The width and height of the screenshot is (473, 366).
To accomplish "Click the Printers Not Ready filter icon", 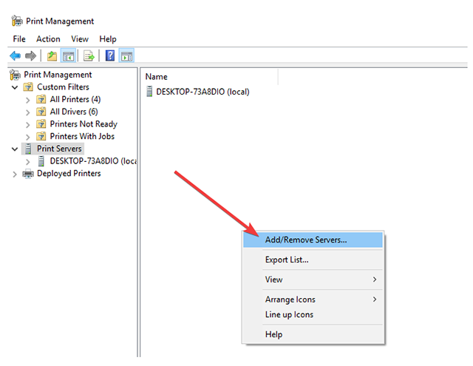I will [x=41, y=124].
